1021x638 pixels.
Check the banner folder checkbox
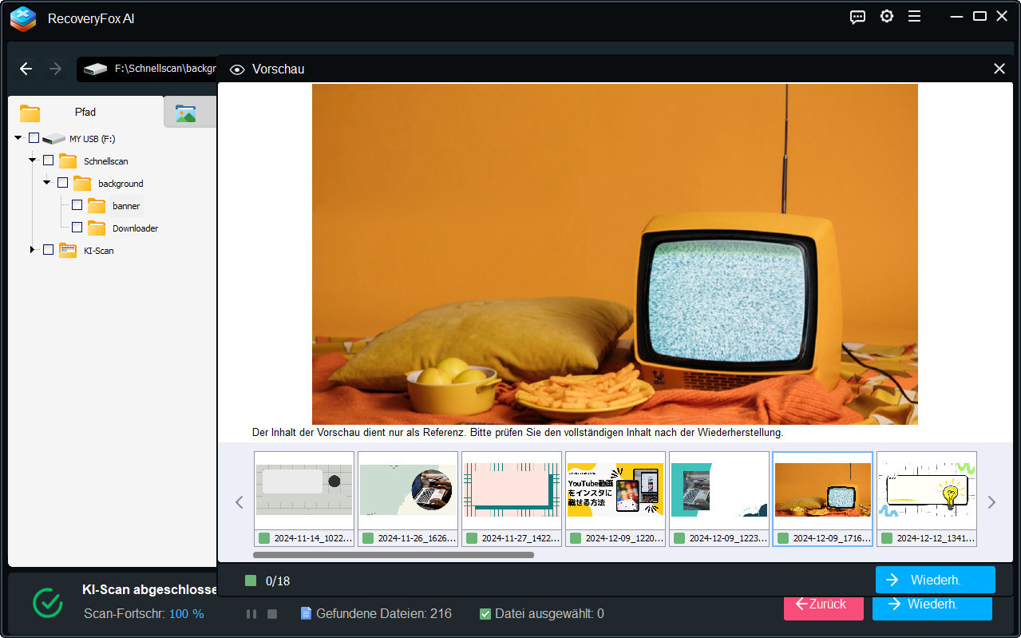point(77,205)
